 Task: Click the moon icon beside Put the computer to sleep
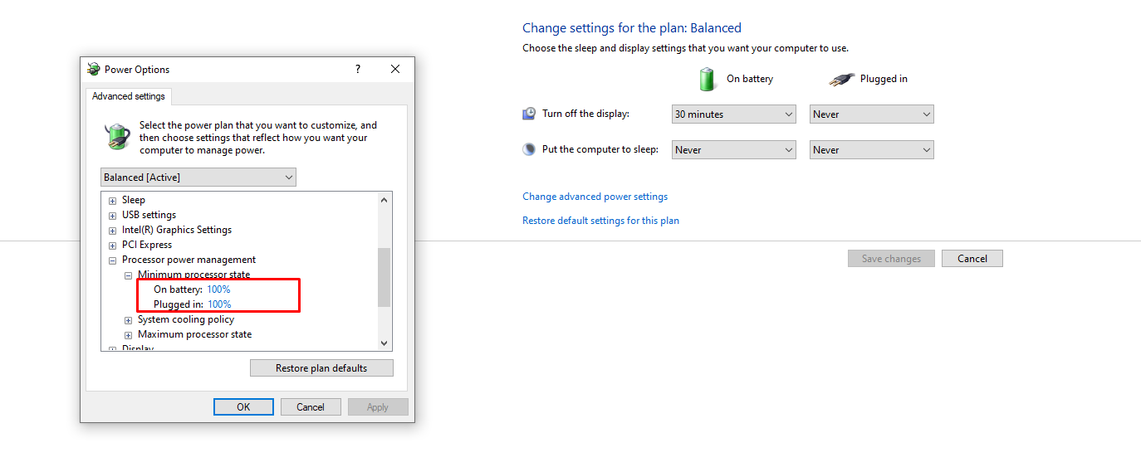tap(529, 149)
